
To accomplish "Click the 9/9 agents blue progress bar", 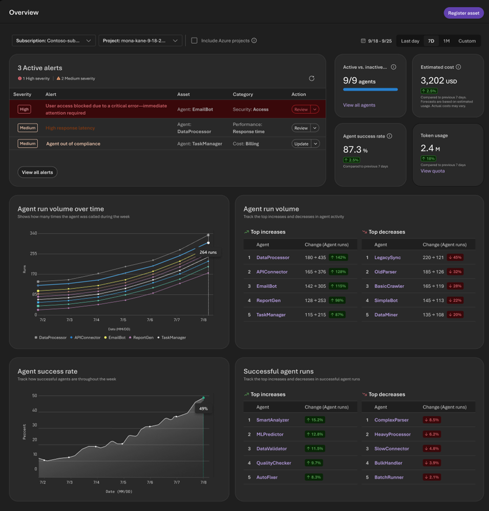I will pyautogui.click(x=370, y=90).
